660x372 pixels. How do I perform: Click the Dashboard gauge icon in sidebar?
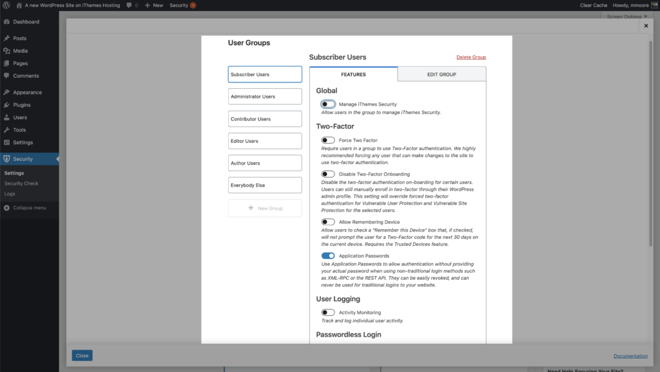pyautogui.click(x=6, y=22)
